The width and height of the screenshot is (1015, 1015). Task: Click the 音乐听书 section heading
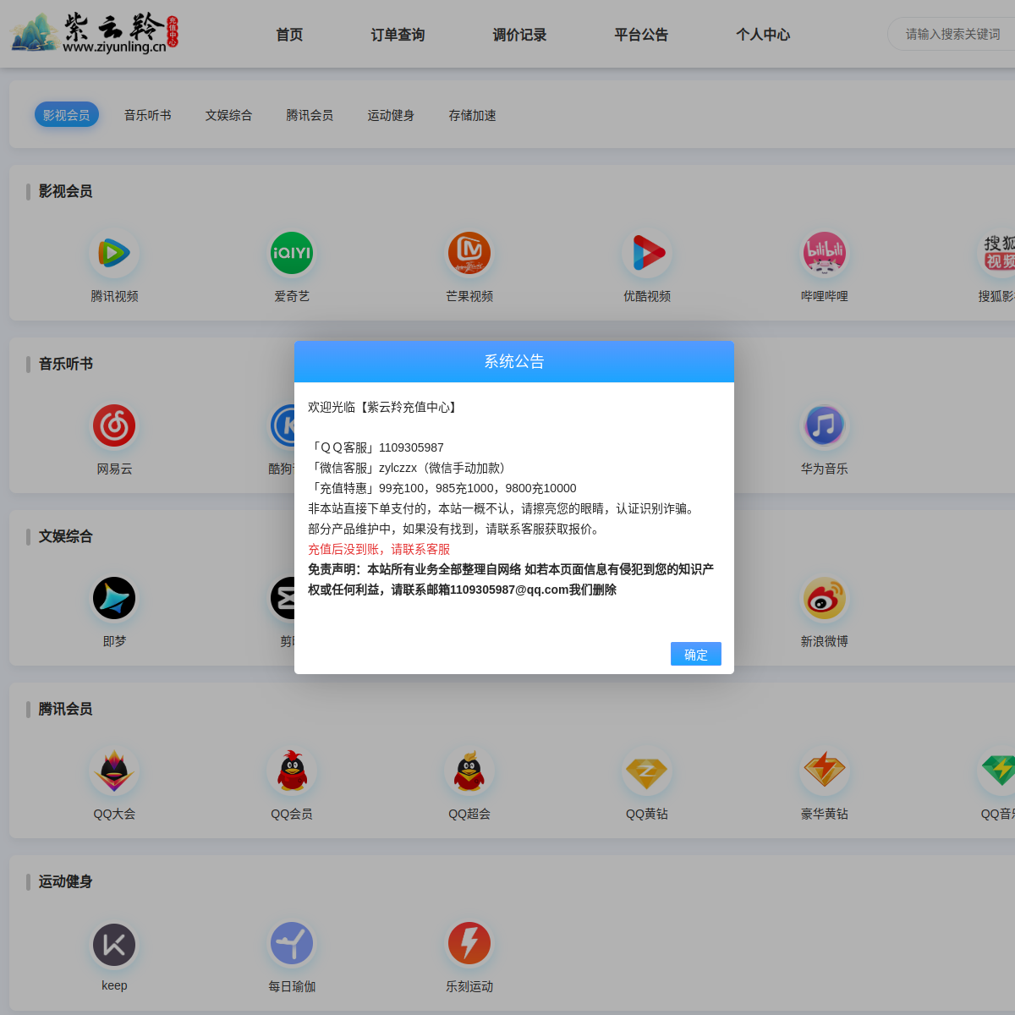[65, 364]
